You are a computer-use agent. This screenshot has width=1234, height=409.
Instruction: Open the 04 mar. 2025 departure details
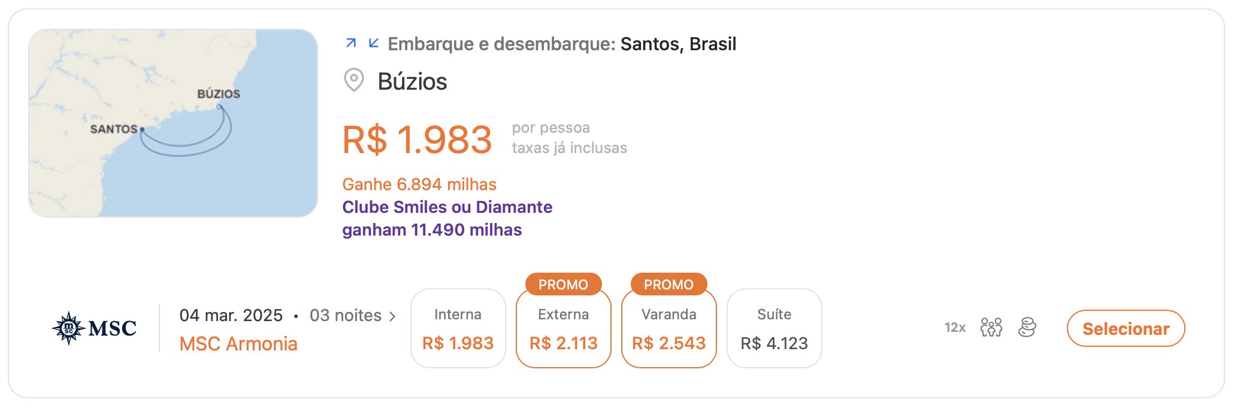pyautogui.click(x=231, y=315)
